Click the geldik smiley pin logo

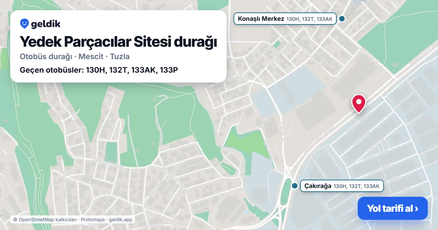point(24,24)
